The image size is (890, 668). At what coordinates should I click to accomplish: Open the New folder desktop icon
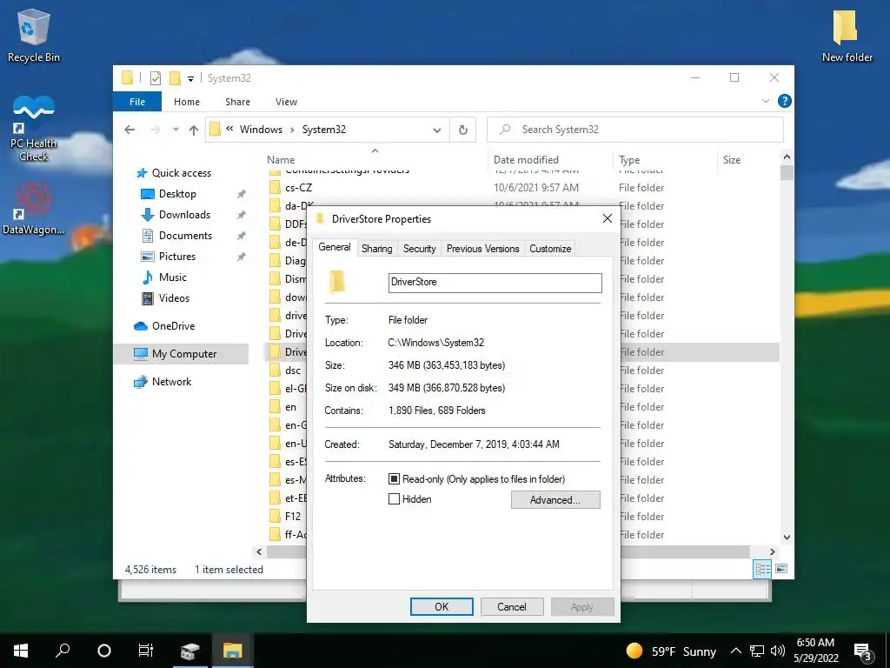pos(847,35)
